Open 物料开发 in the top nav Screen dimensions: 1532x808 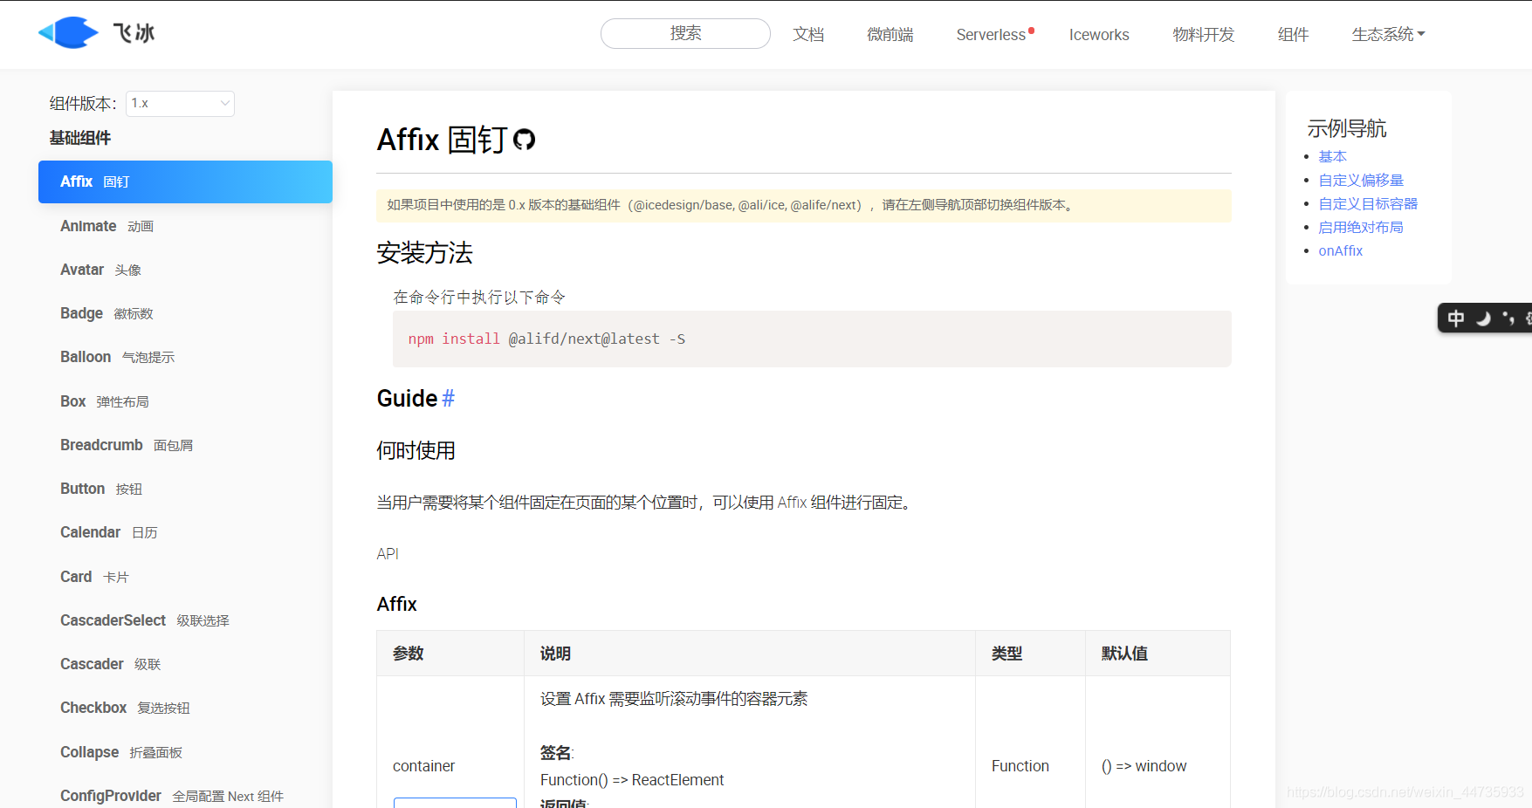[x=1203, y=35]
